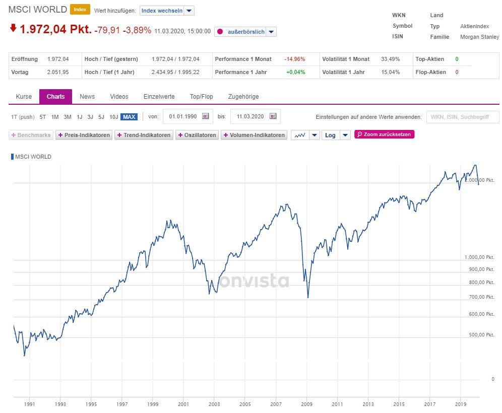
Task: Select the MAX time range
Action: [x=129, y=117]
